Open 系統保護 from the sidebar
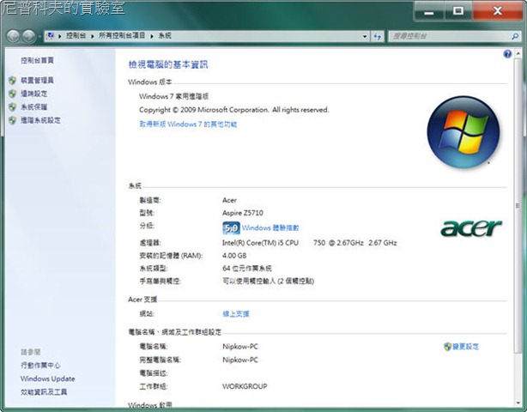The image size is (527, 412). (x=34, y=107)
